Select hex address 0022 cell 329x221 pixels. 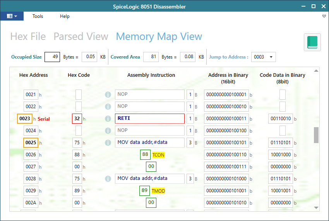click(31, 107)
